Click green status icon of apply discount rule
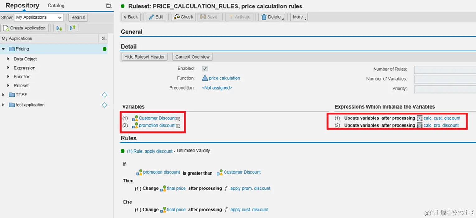 [x=123, y=151]
